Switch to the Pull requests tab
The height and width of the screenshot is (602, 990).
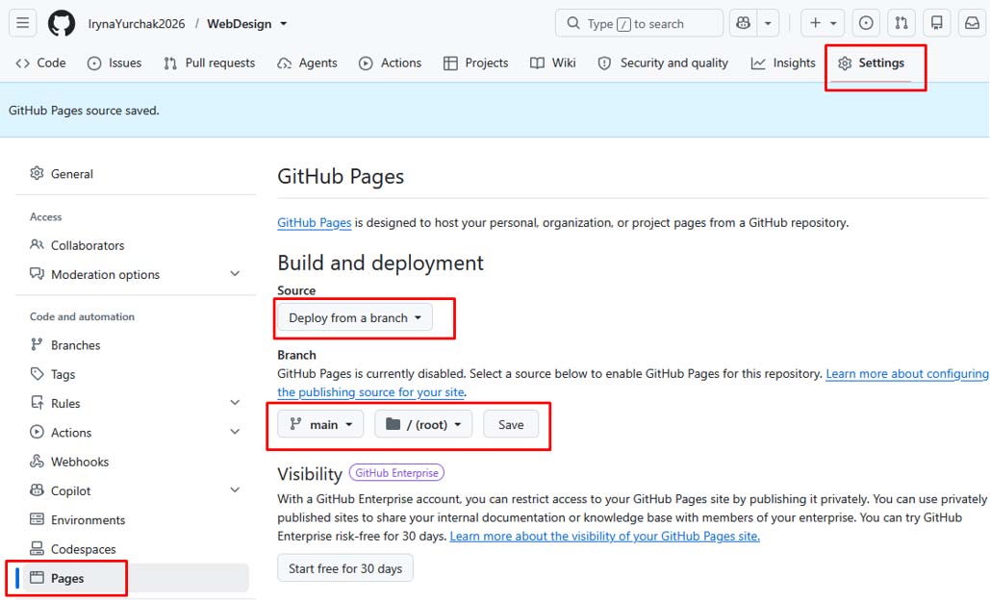pyautogui.click(x=210, y=63)
